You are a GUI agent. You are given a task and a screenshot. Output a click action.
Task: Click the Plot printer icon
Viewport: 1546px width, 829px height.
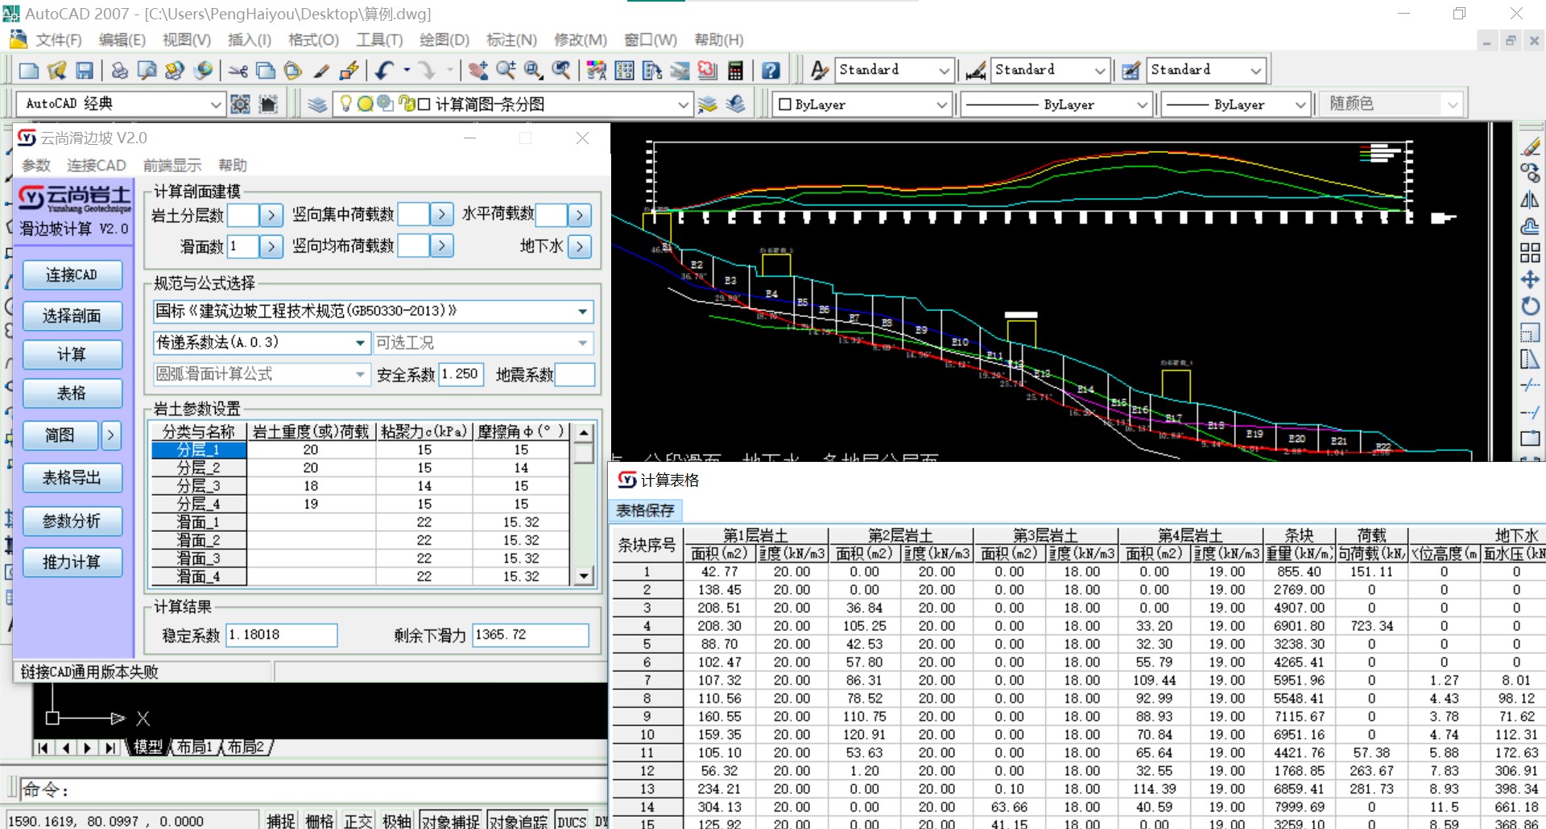(119, 71)
